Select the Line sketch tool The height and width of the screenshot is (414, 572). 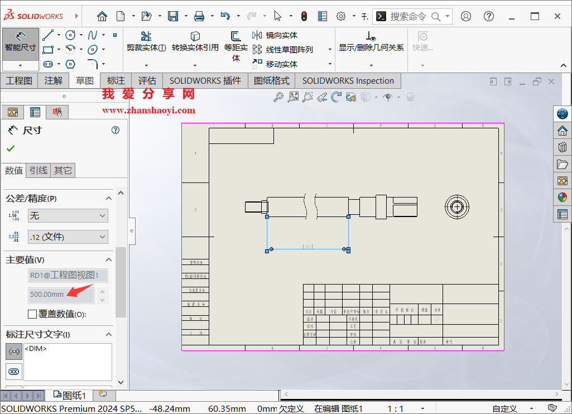point(49,35)
